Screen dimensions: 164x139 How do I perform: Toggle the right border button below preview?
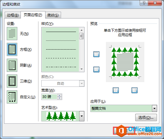[134, 90]
